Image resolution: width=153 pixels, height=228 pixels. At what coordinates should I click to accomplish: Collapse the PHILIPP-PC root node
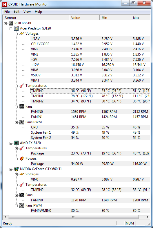click(x=6, y=23)
